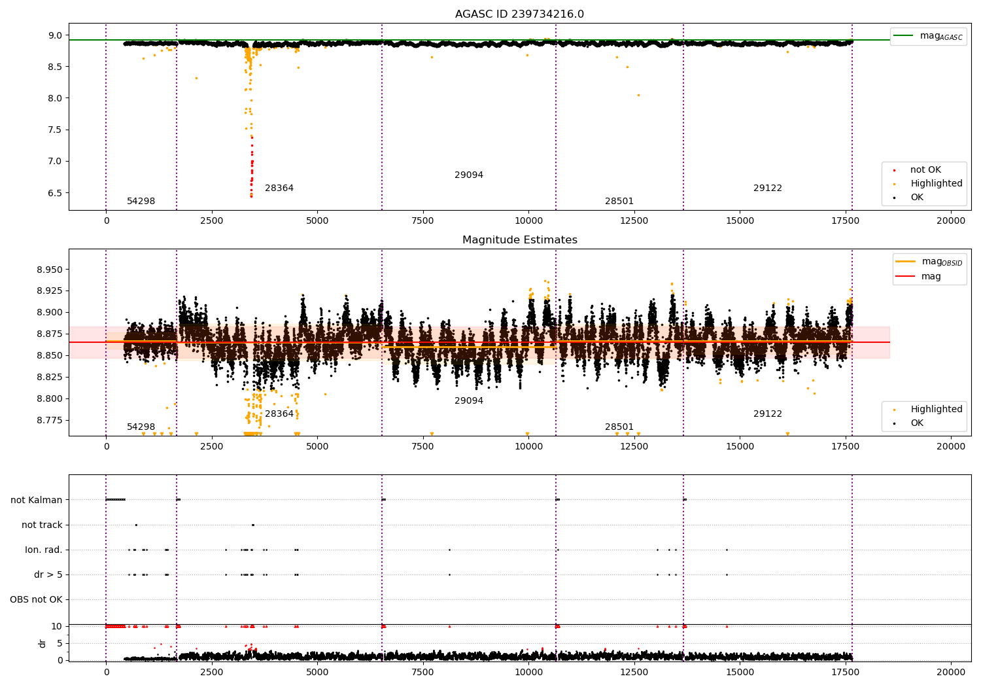981x687 pixels.
Task: Click 'Highlighted' legend label in top plot
Action: click(937, 184)
